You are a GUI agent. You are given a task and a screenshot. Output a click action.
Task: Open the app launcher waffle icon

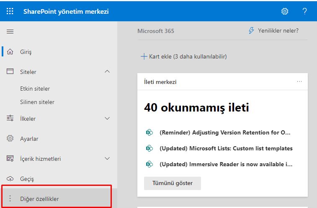(x=10, y=11)
